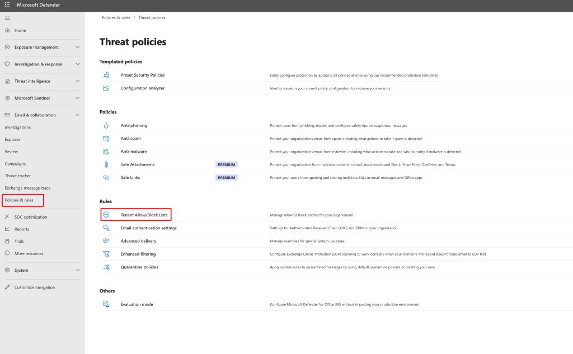The width and height of the screenshot is (573, 354).
Task: Open Configuration analyzer
Action: point(143,88)
